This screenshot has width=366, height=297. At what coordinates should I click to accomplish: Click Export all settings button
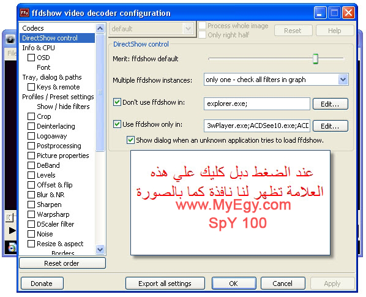point(165,284)
